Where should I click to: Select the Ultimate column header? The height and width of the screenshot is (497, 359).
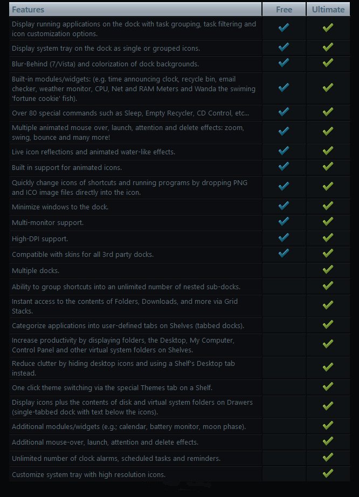328,9
